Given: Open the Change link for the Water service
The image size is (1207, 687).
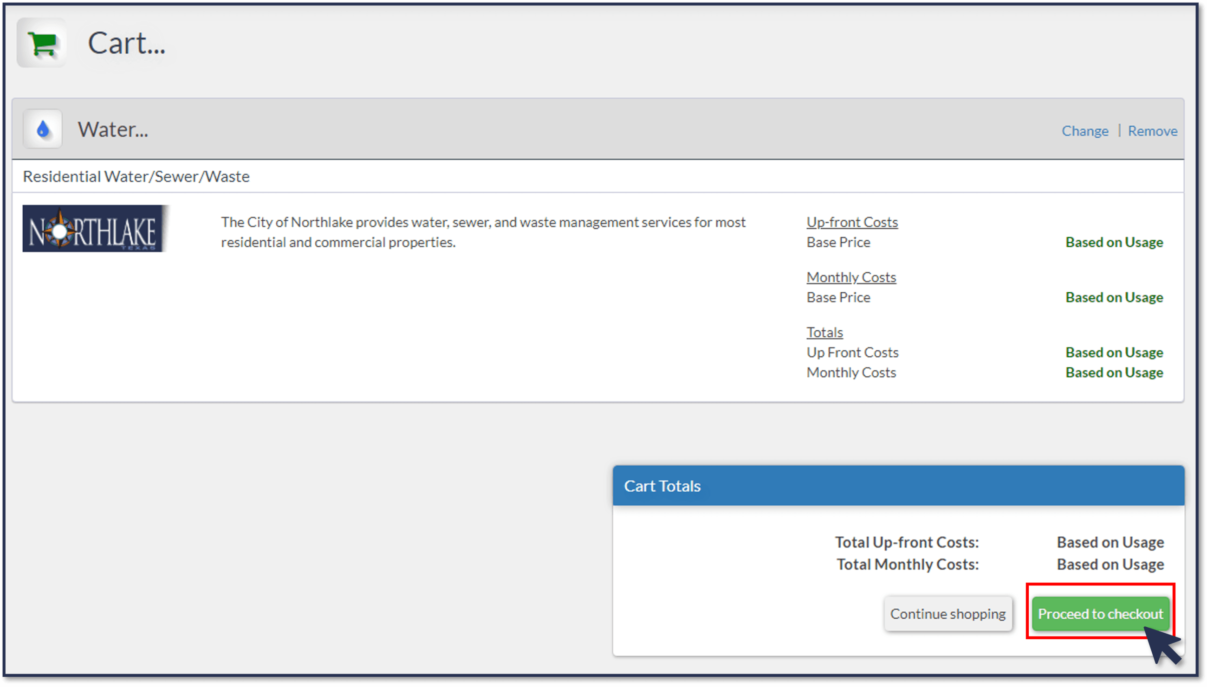Looking at the screenshot, I should pyautogui.click(x=1085, y=131).
